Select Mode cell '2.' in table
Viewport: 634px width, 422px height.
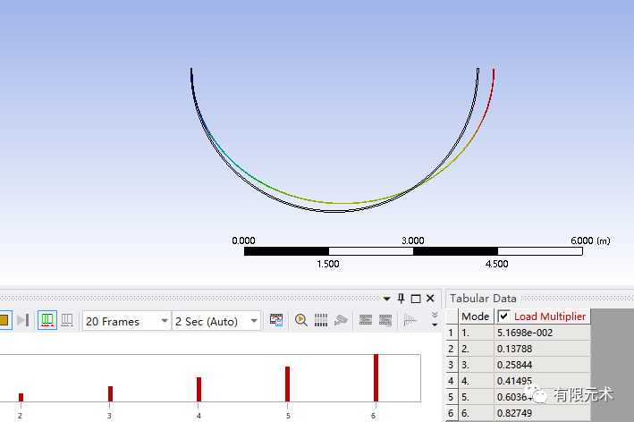pyautogui.click(x=477, y=349)
